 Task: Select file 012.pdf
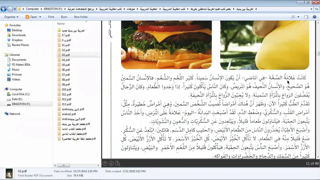[66, 99]
